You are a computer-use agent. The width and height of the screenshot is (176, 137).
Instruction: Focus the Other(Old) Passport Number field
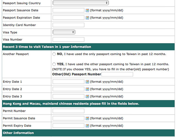pos(117,74)
